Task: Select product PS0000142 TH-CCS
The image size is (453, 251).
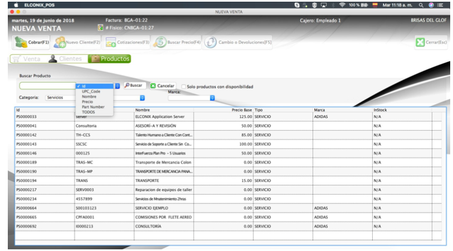Action: (x=228, y=135)
